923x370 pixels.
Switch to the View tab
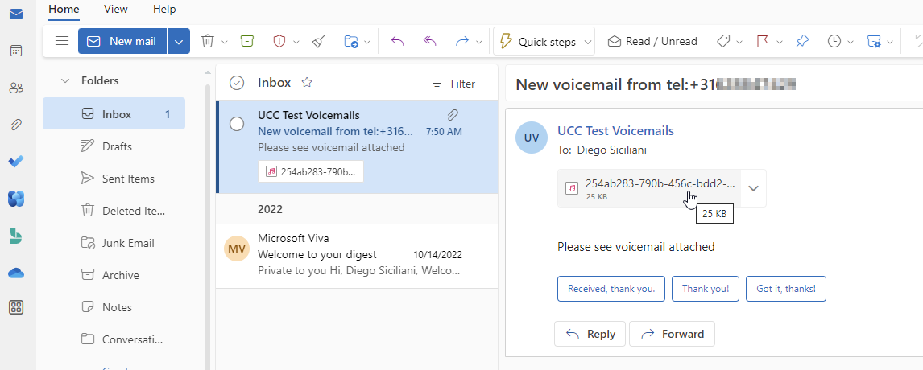point(114,10)
